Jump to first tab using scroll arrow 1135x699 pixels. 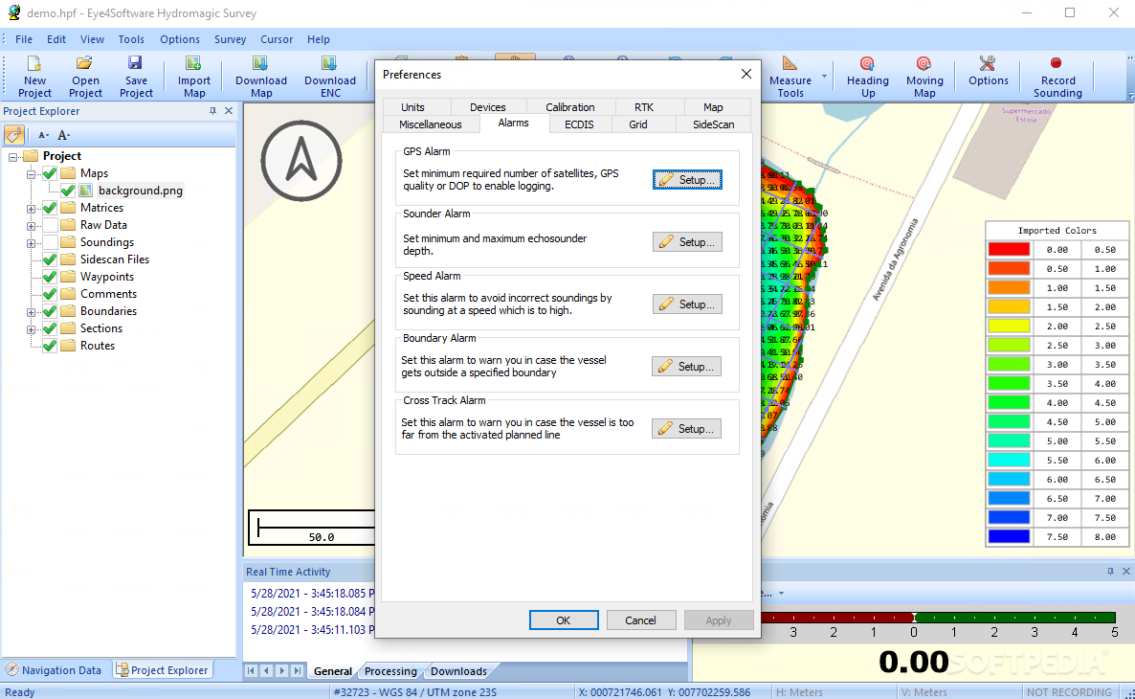click(x=251, y=670)
